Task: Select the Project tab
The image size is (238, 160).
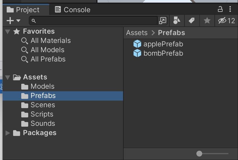Action: [23, 10]
